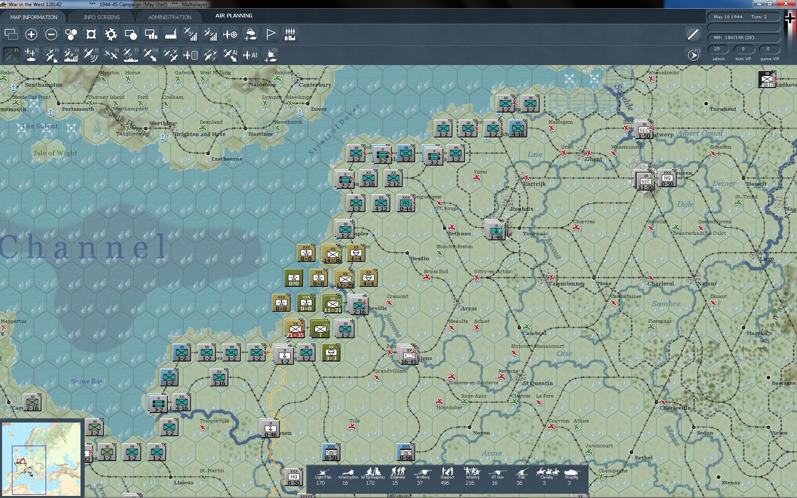Image resolution: width=797 pixels, height=498 pixels.
Task: Select the F2 planes over tank icon
Action: 31,55
